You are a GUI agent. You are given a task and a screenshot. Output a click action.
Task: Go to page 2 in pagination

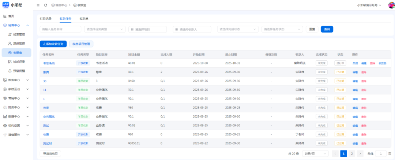[352, 154]
